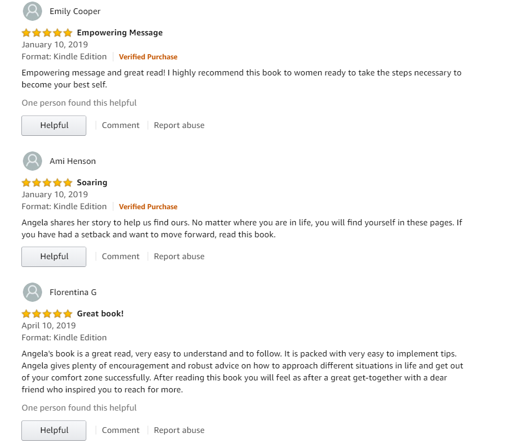The image size is (522, 447).
Task: Report abuse on Florentina G's review
Action: [179, 431]
